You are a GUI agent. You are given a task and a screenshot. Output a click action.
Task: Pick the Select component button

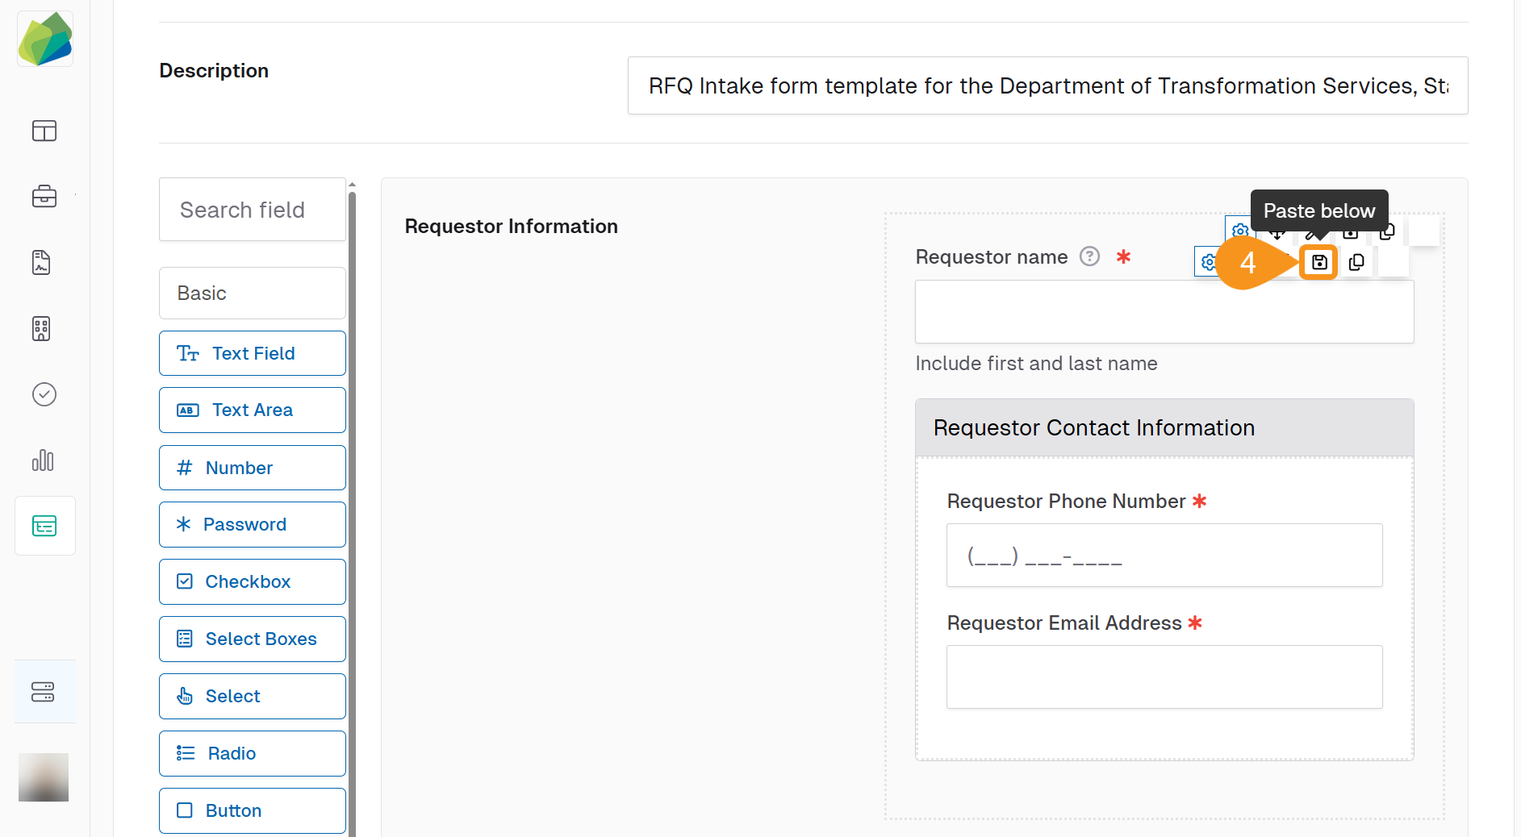click(252, 696)
